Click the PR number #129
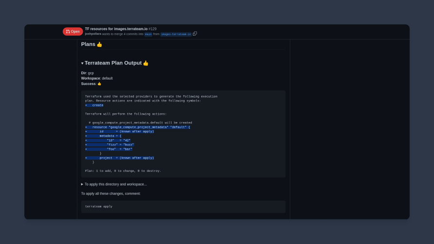This screenshot has height=244, width=434. click(152, 29)
